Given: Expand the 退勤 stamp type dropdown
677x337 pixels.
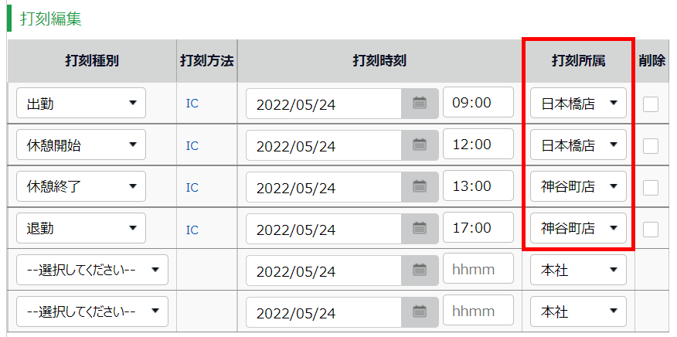Looking at the screenshot, I should [x=81, y=228].
